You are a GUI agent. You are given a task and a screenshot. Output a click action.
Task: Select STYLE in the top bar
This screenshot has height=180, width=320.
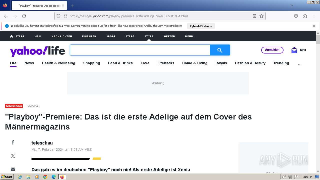click(x=149, y=36)
